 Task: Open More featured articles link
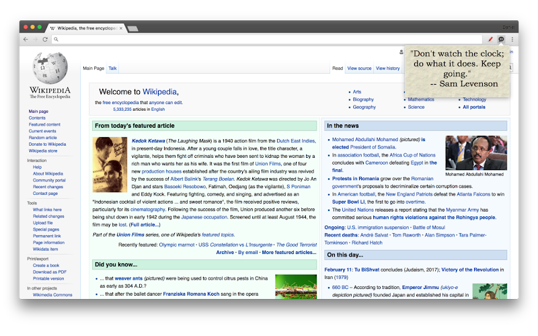[x=289, y=253]
